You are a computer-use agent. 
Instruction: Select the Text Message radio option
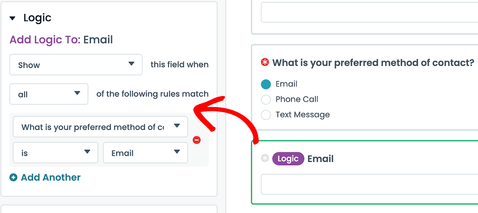point(266,115)
